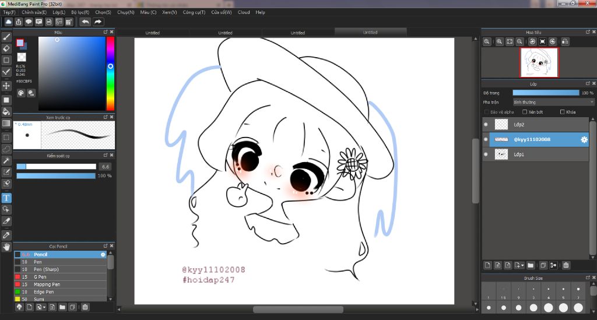Viewport: 597px width, 320px height.
Task: Open add-brush dropdown arrow in brush panel
Action: click(44, 307)
